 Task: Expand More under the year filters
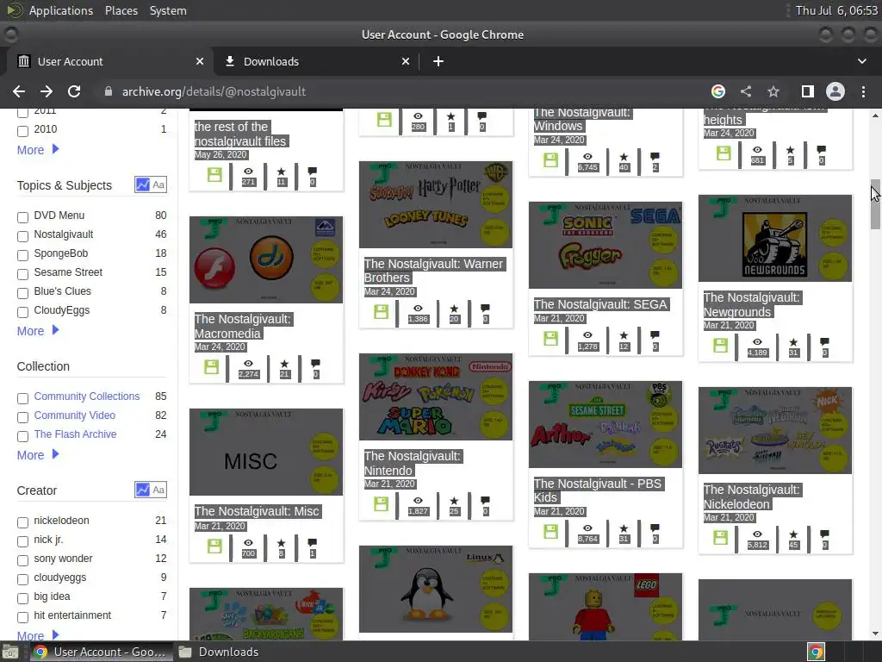[38, 150]
